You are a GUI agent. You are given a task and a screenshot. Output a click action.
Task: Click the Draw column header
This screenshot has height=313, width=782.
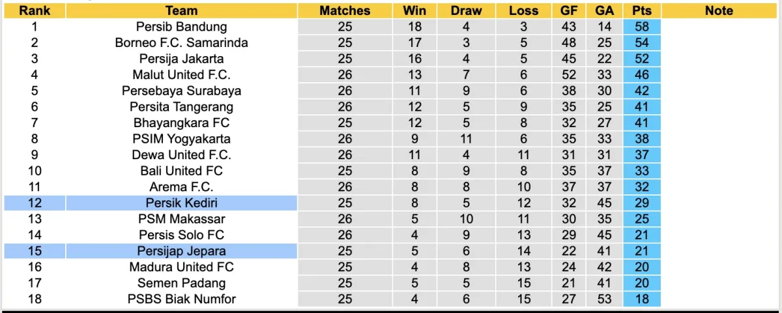(x=467, y=10)
